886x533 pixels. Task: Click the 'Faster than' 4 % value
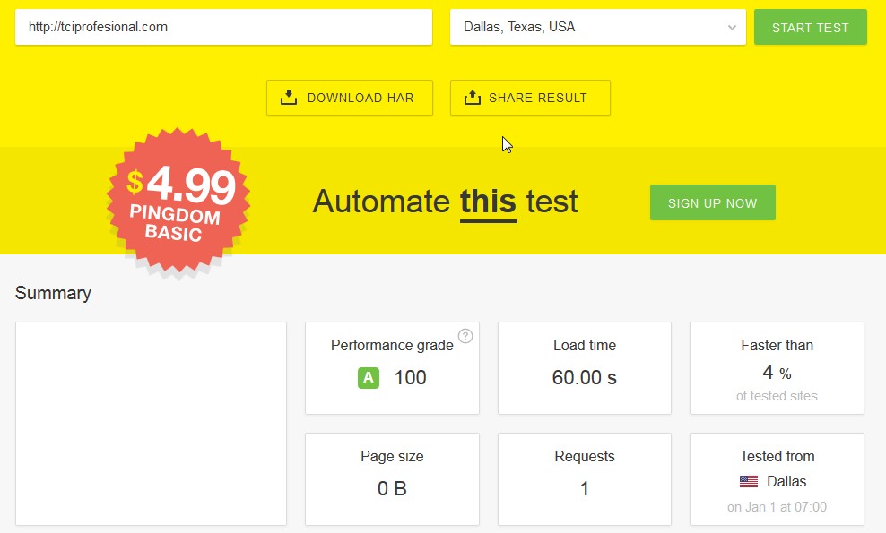click(777, 372)
